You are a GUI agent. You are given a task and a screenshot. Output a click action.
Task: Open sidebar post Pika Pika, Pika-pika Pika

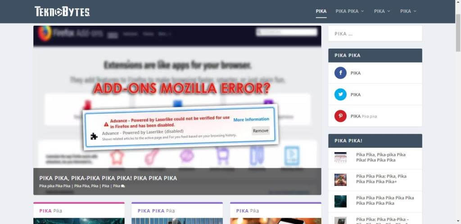(x=381, y=157)
